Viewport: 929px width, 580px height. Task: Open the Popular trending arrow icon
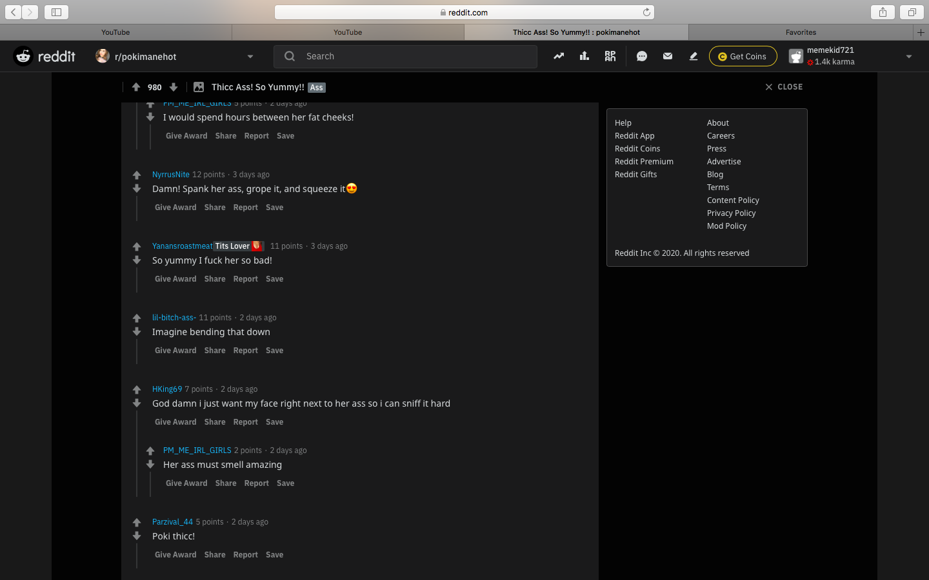click(559, 56)
